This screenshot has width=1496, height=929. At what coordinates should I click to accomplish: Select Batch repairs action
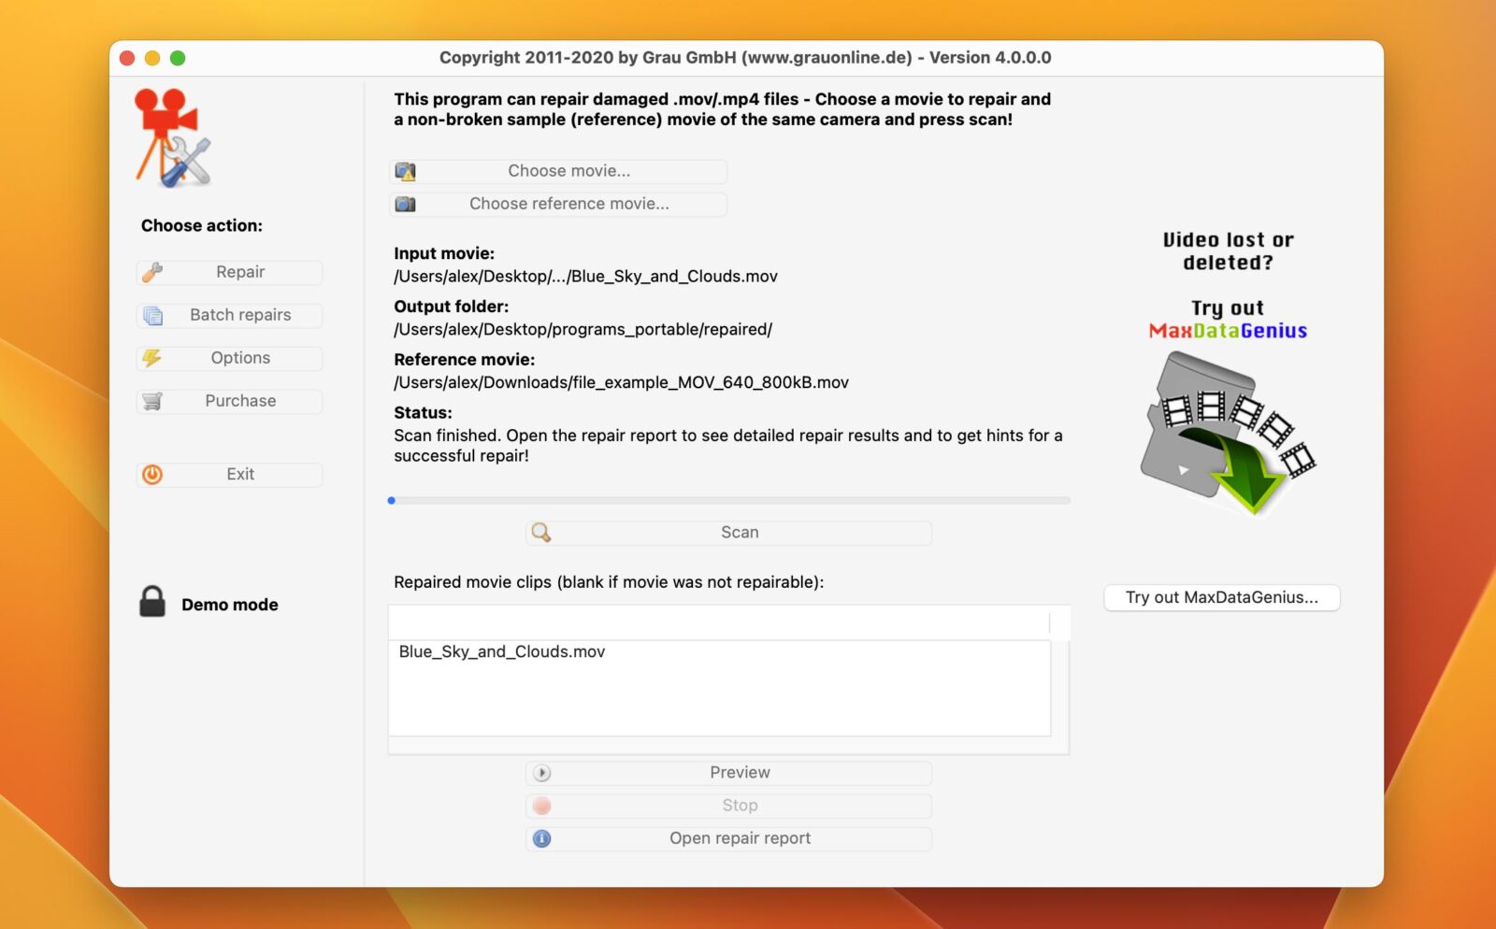pyautogui.click(x=239, y=315)
